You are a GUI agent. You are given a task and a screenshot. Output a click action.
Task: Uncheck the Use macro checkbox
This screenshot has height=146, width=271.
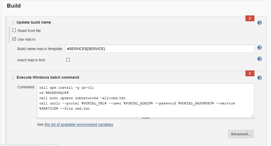tap(14, 39)
